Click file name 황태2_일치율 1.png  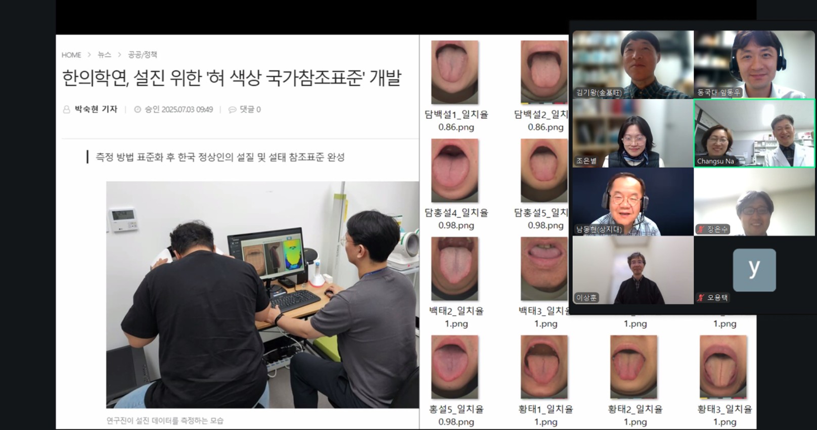click(x=636, y=415)
